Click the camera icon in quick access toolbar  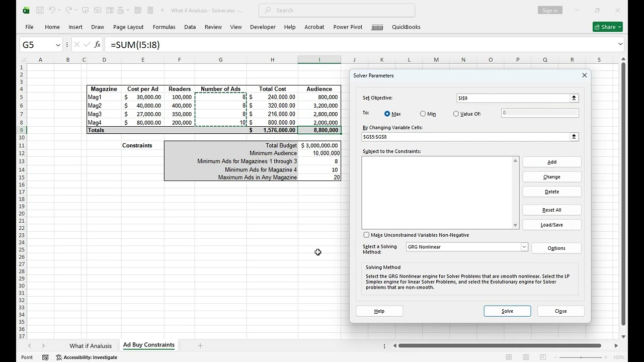click(98, 10)
